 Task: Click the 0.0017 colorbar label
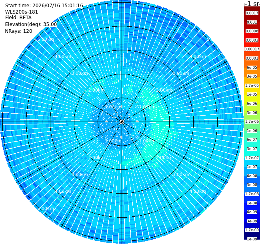(252, 13)
